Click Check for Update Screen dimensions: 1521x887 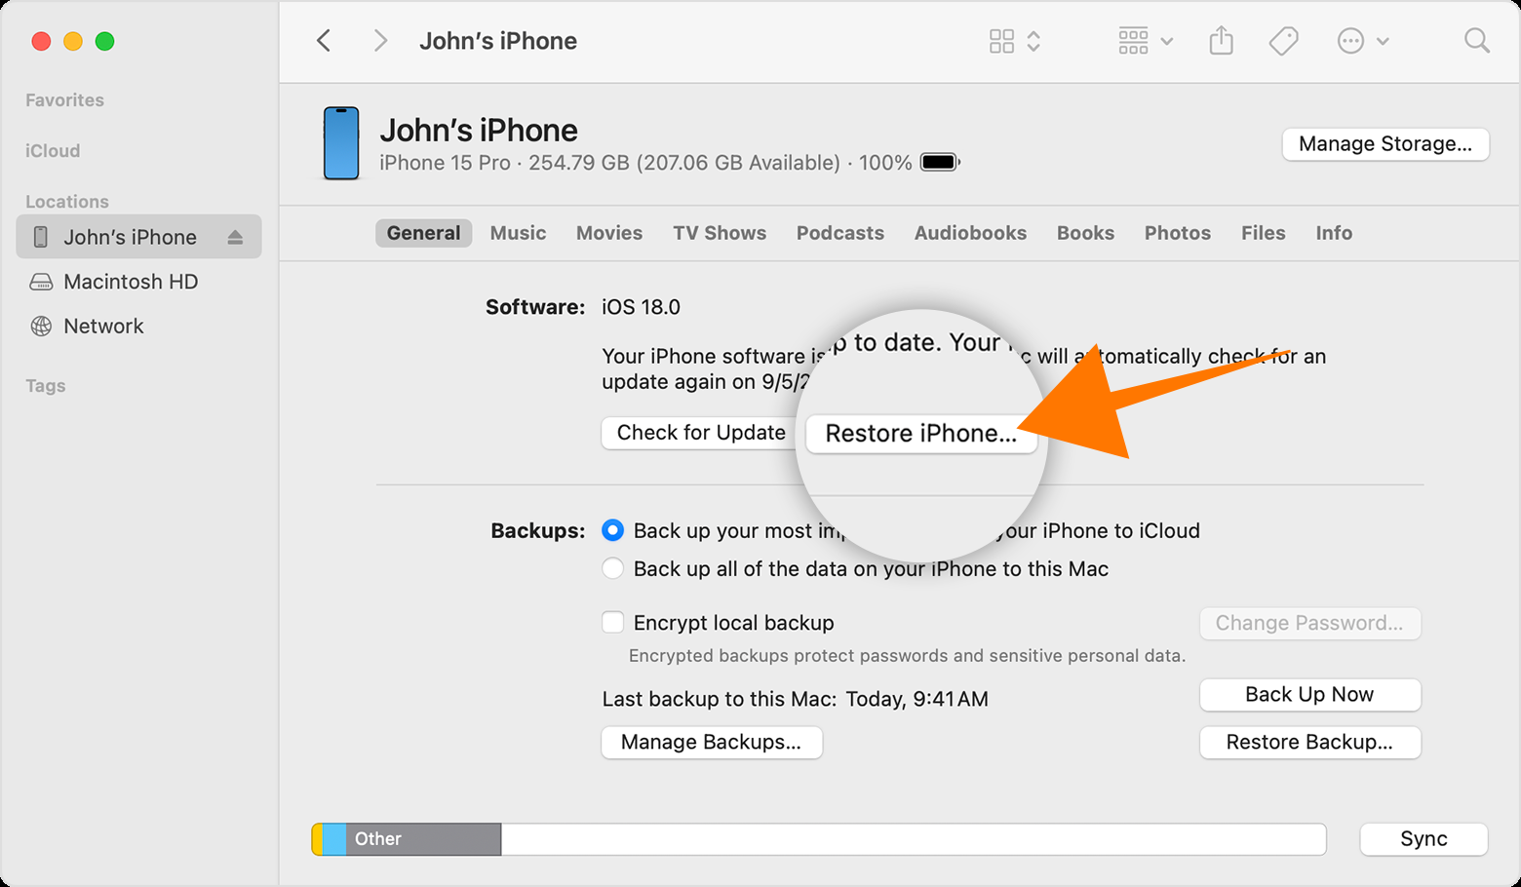tap(699, 433)
